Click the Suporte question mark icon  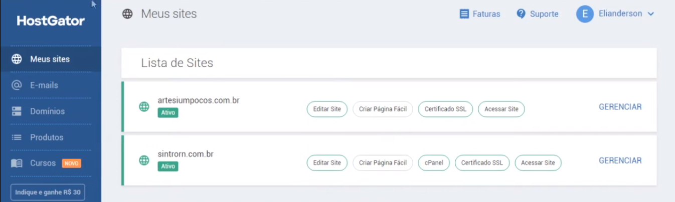coord(521,13)
